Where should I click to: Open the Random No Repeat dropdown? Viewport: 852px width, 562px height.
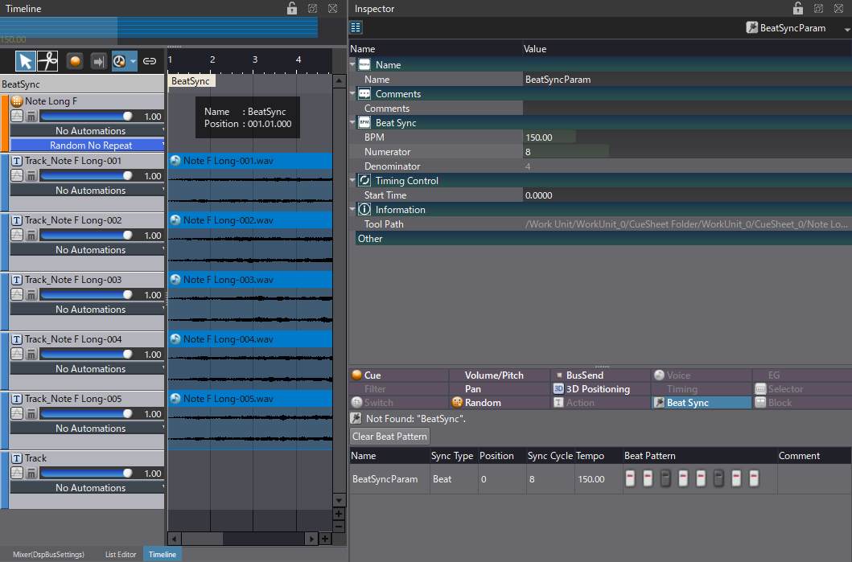[x=88, y=145]
